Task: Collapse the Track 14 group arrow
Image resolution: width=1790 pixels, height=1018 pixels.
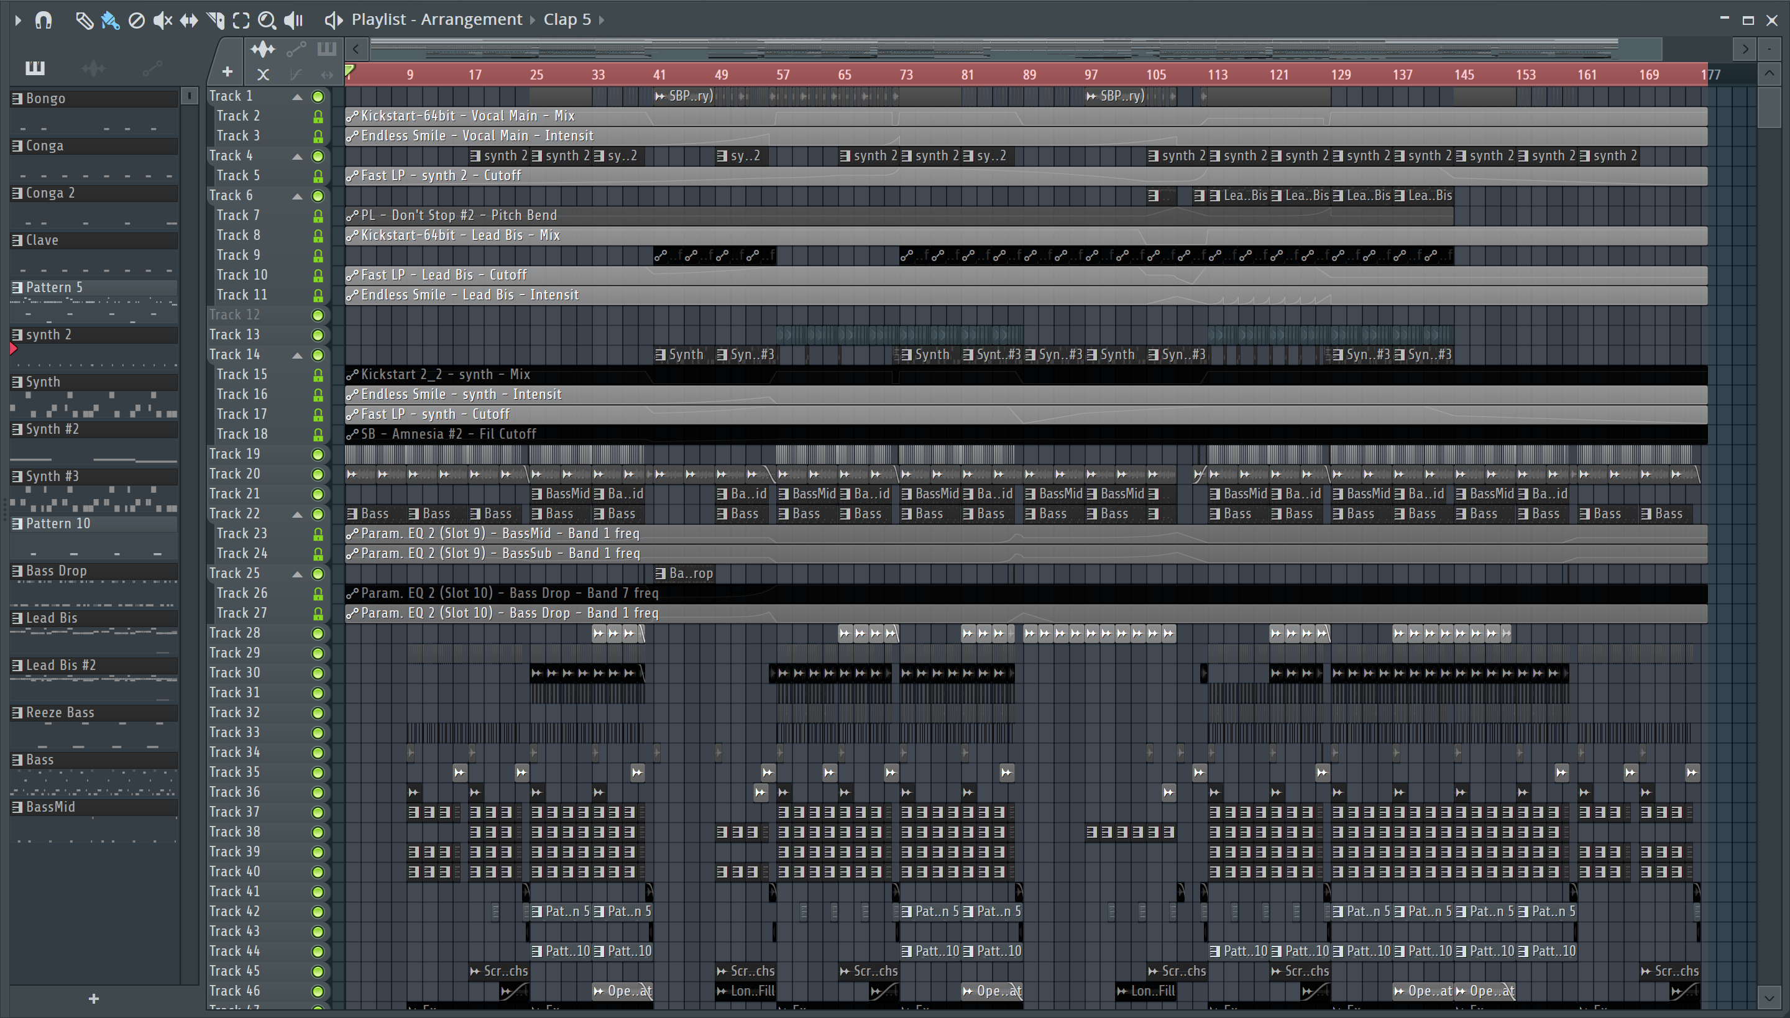Action: pos(297,355)
